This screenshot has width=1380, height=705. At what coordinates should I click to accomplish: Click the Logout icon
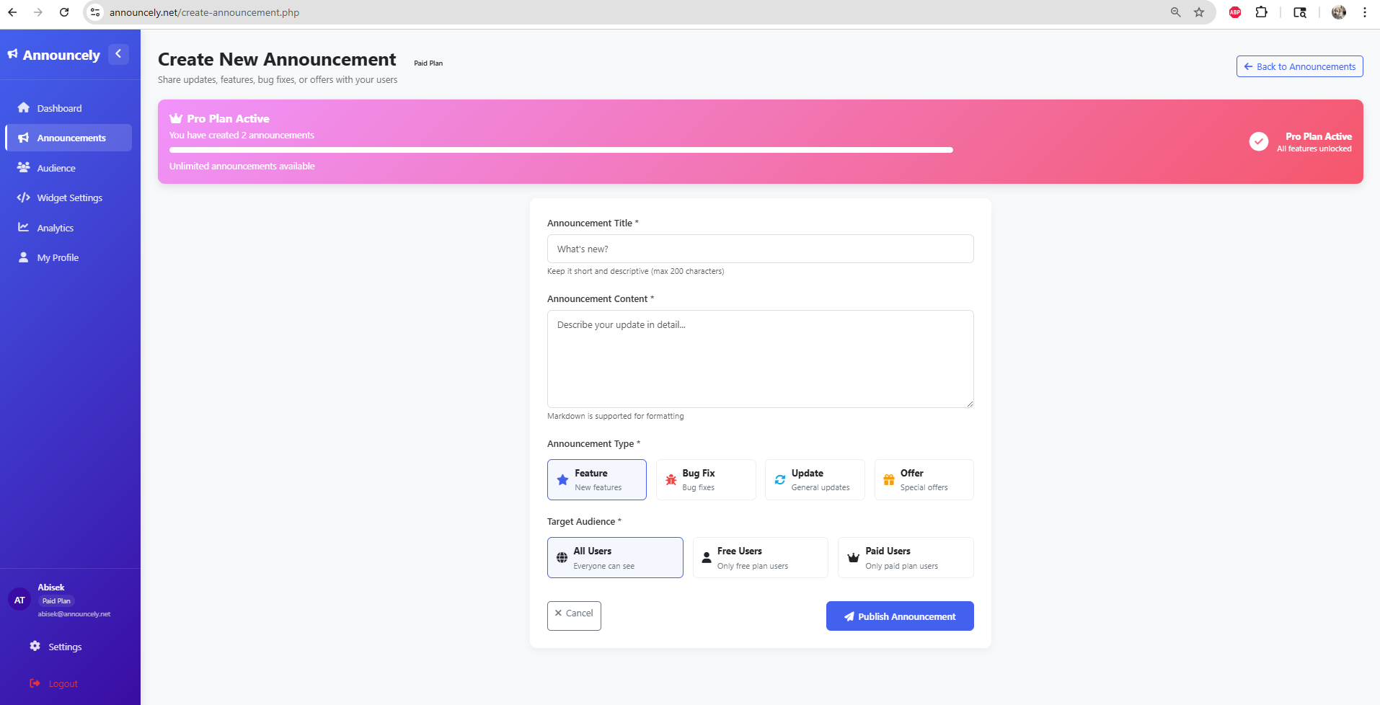tap(35, 683)
